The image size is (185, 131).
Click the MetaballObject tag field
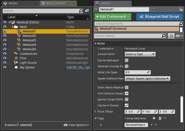coord(136,125)
